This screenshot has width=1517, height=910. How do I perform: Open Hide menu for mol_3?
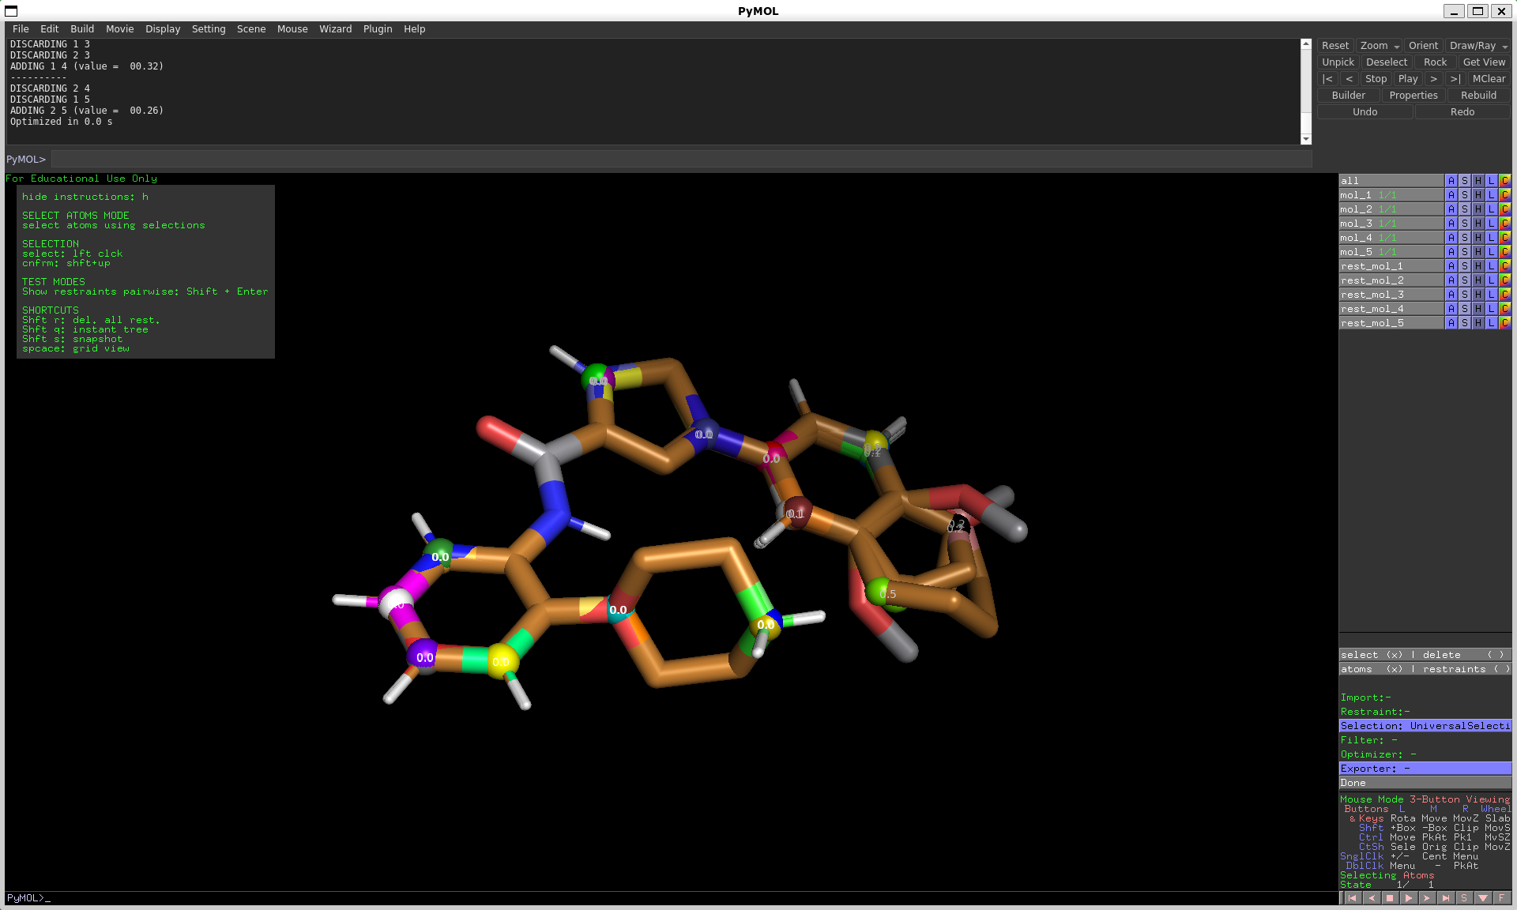(1477, 224)
